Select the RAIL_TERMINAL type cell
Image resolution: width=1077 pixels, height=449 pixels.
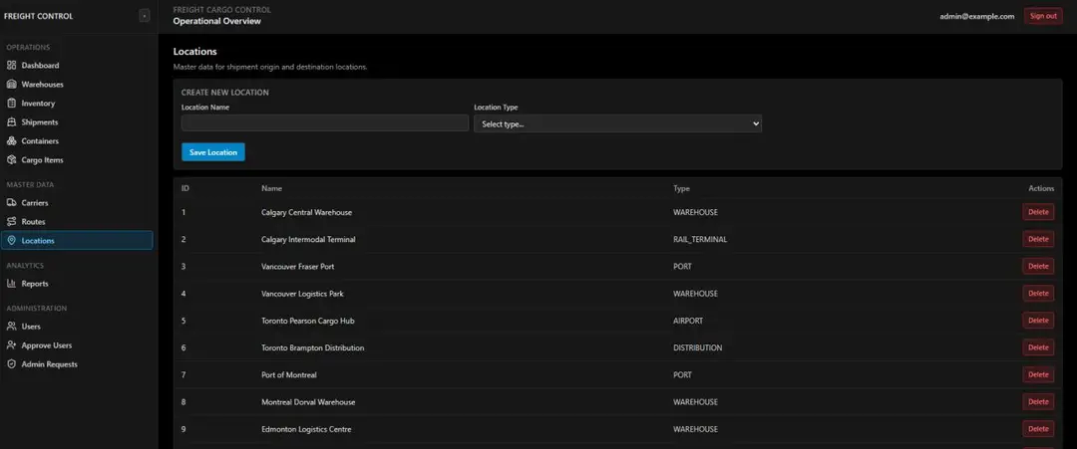pyautogui.click(x=700, y=239)
